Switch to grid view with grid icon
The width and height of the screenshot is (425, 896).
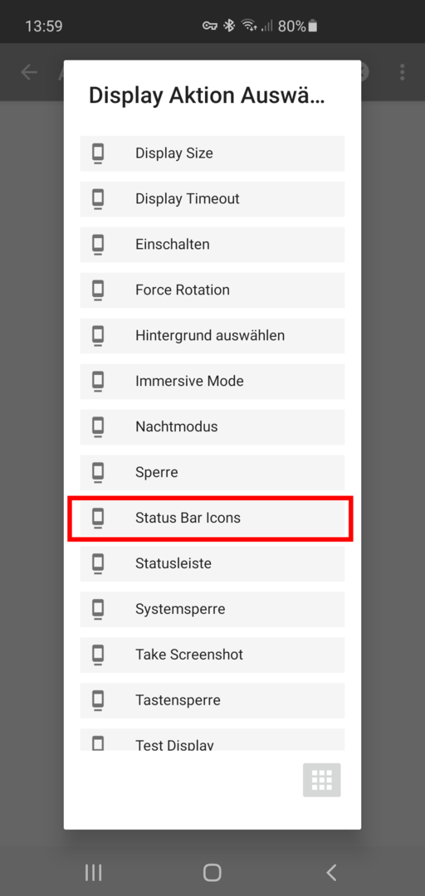coord(322,780)
